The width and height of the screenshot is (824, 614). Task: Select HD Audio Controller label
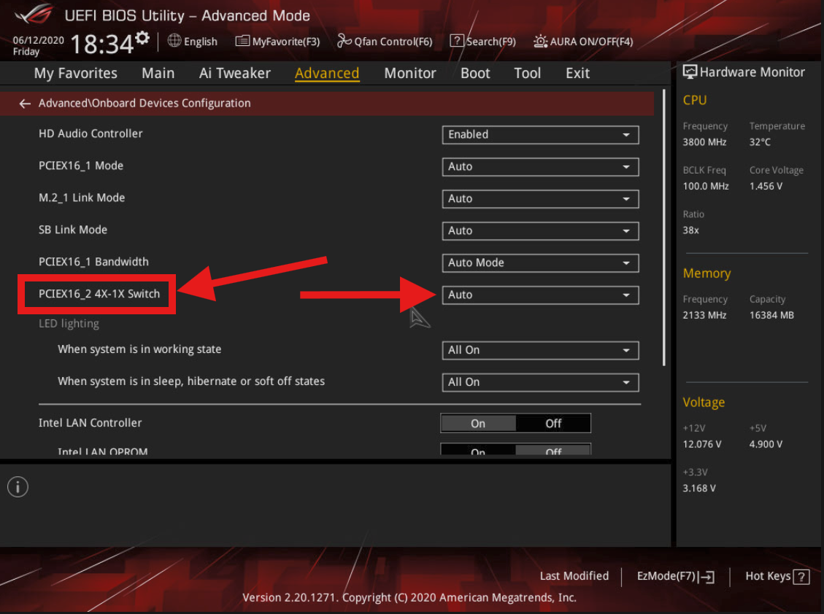click(x=91, y=134)
